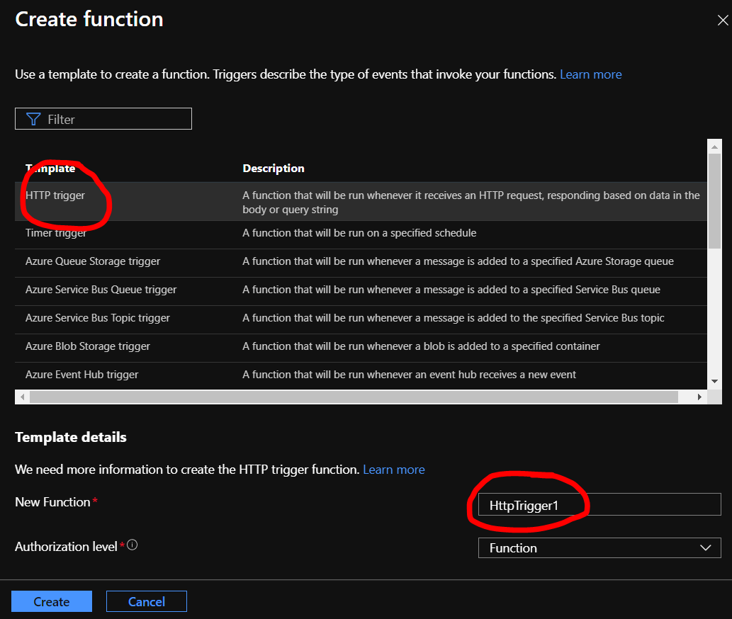The height and width of the screenshot is (619, 732).
Task: Click the New Function name field
Action: tap(599, 504)
